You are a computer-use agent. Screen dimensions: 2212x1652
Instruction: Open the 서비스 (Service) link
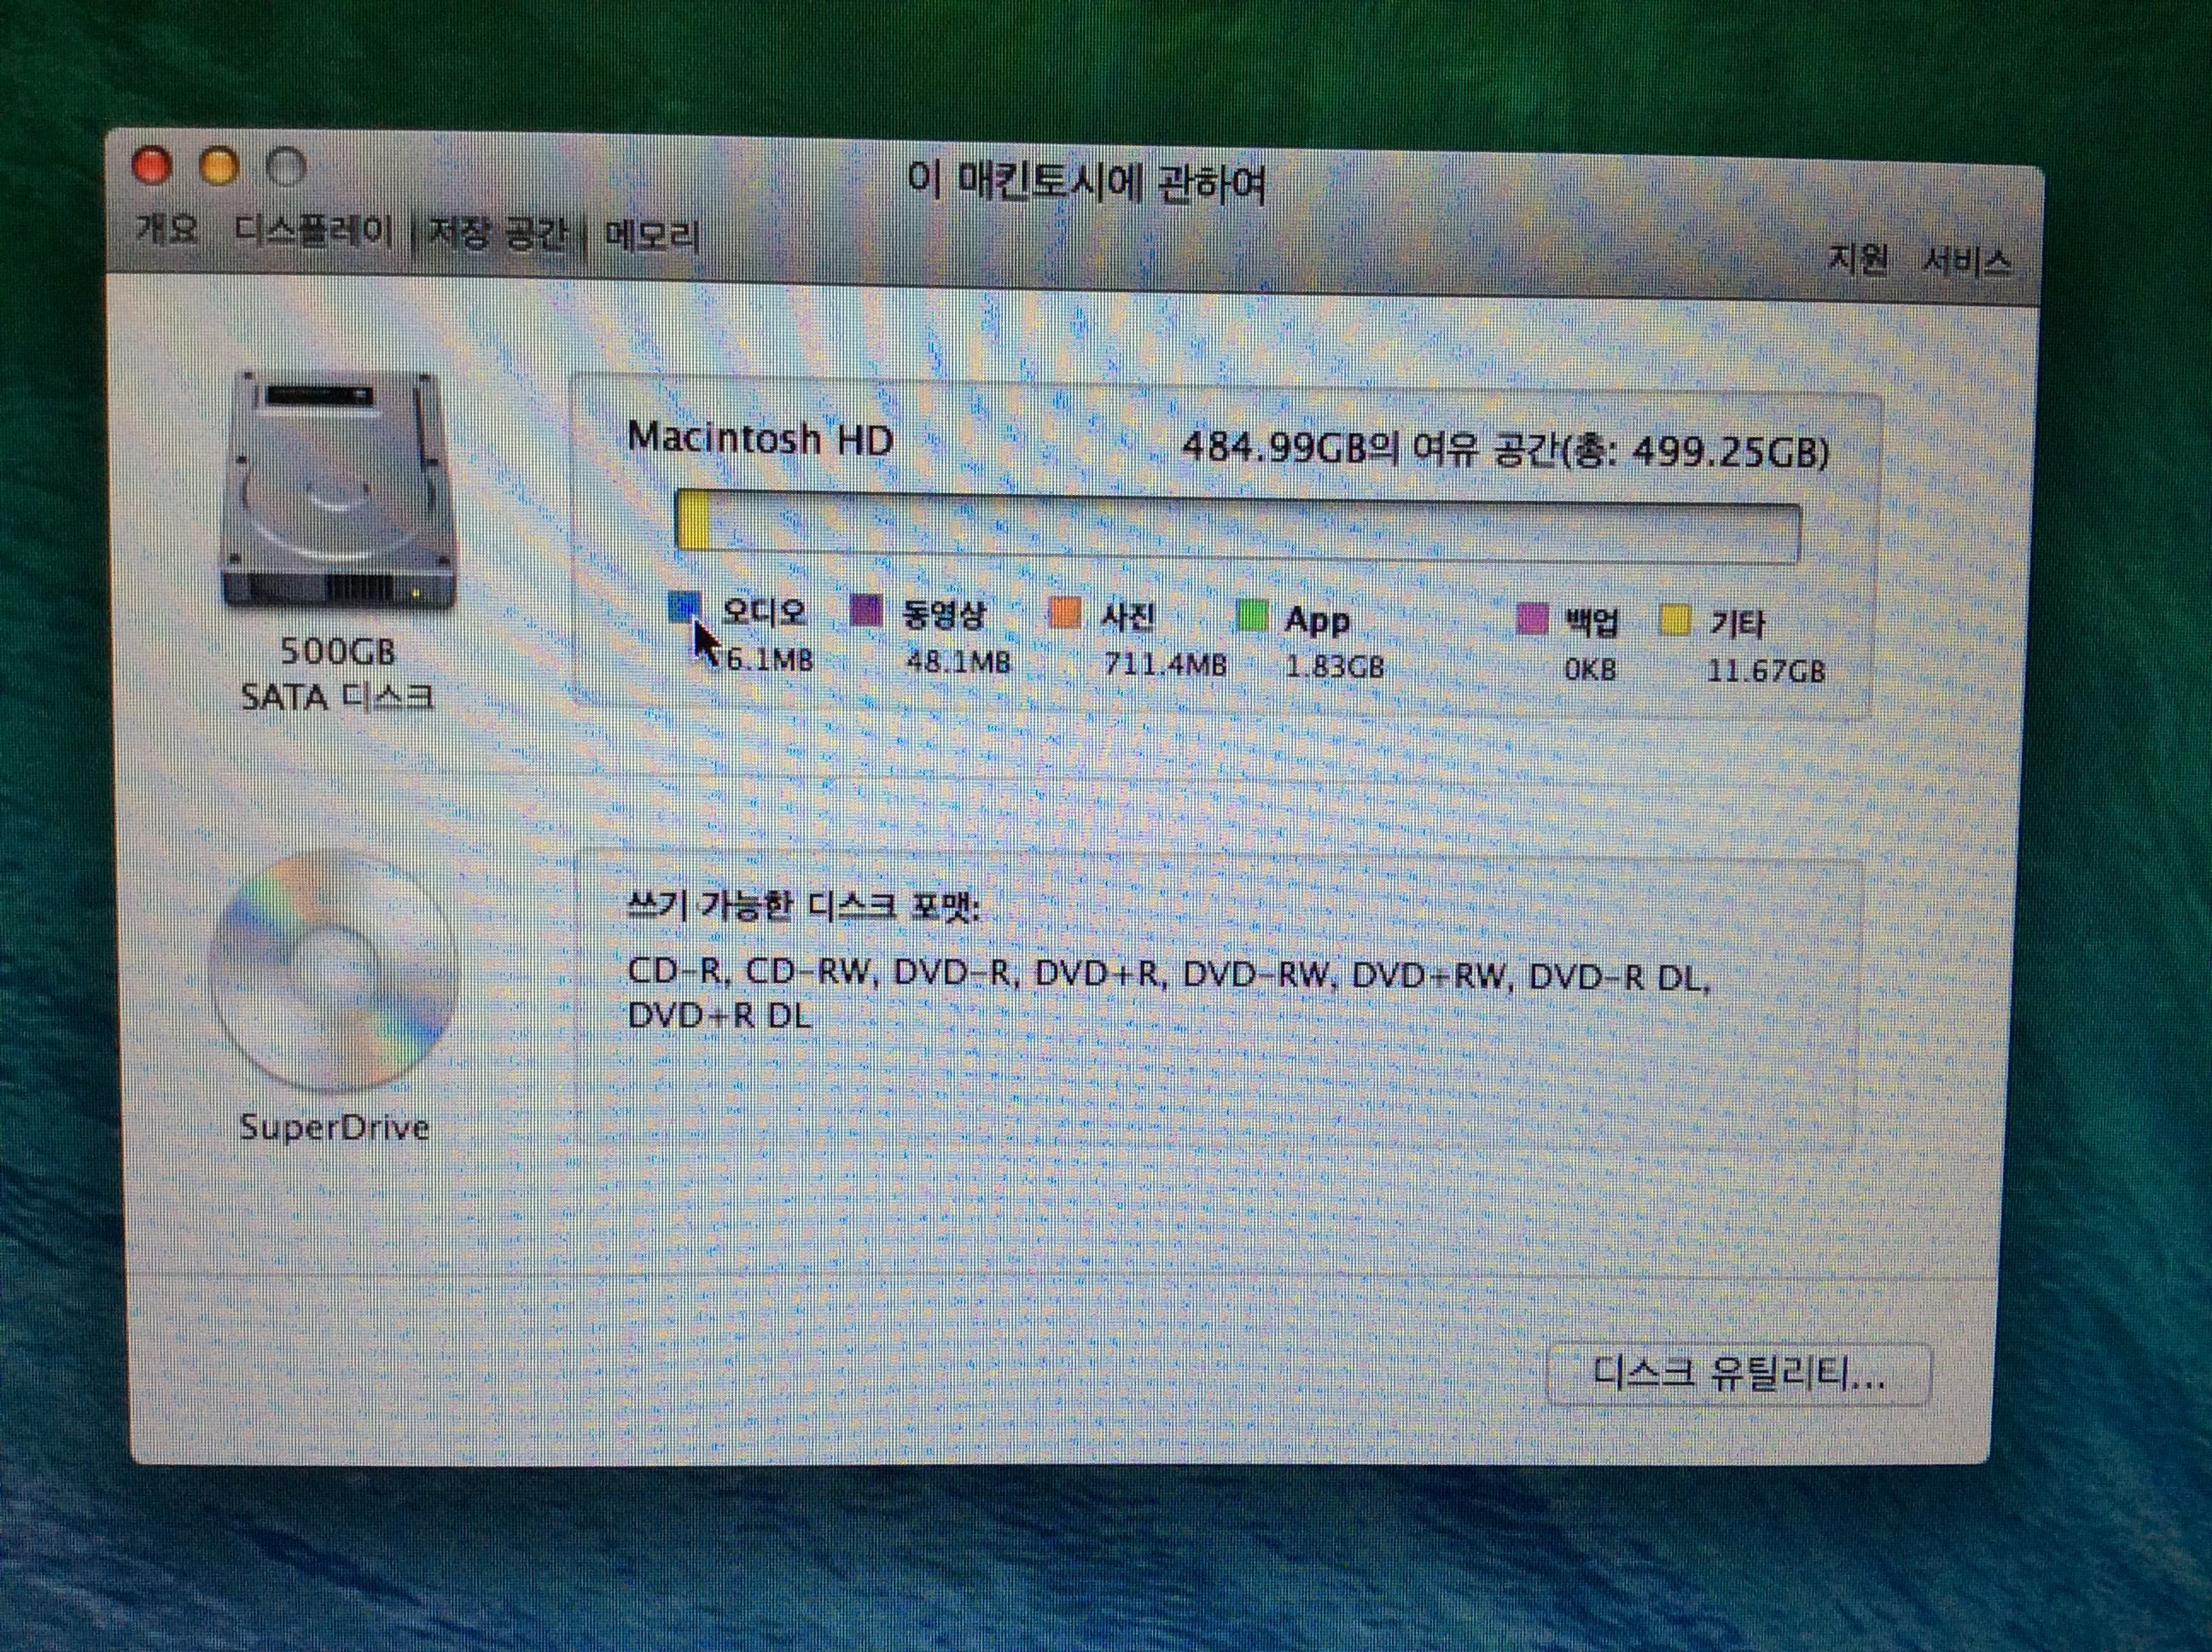pyautogui.click(x=1966, y=263)
